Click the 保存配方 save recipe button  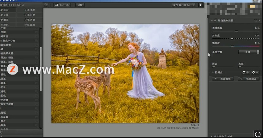(x=249, y=79)
